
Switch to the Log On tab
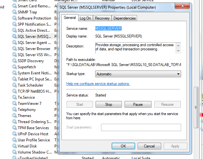[85, 18]
